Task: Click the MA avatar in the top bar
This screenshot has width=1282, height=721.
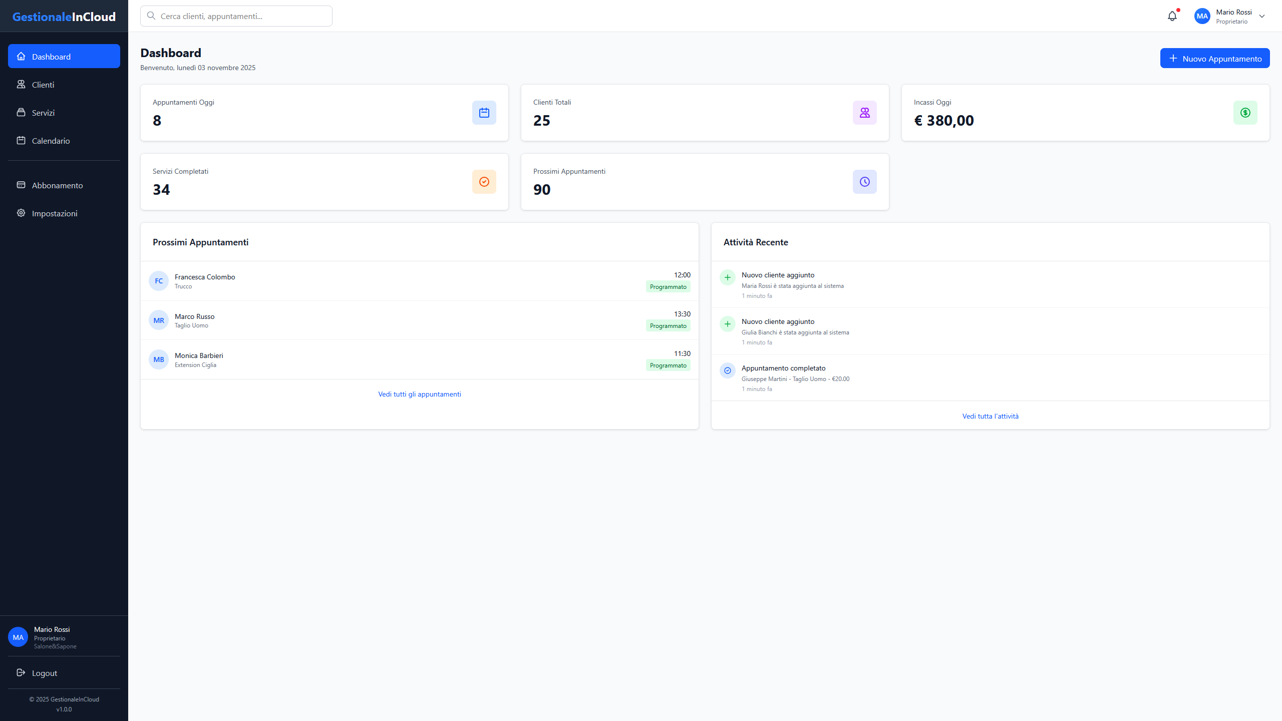Action: (1203, 16)
